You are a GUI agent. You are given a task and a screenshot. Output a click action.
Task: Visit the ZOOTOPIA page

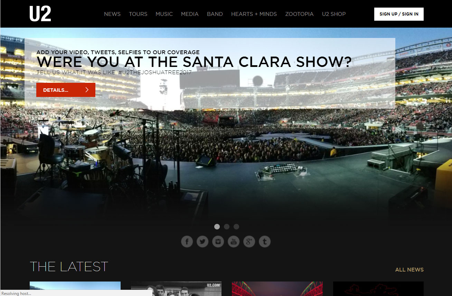tap(299, 14)
